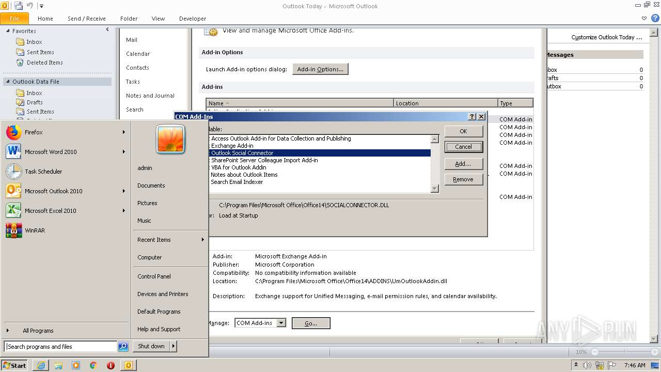Select Calendar in Outlook Options categories

click(x=138, y=54)
